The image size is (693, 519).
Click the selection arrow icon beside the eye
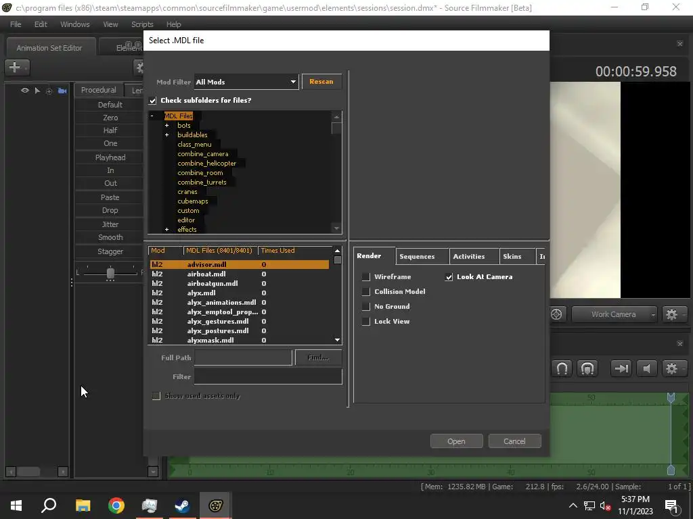click(x=37, y=91)
